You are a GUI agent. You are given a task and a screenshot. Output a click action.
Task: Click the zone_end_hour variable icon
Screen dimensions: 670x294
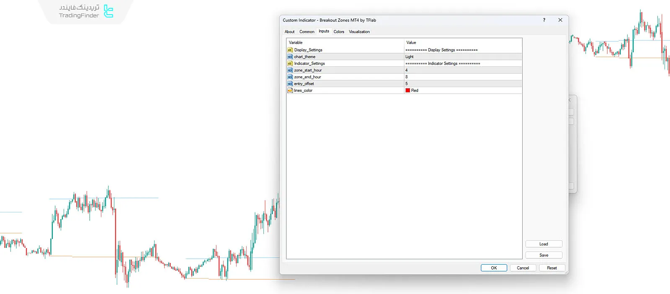pos(290,77)
